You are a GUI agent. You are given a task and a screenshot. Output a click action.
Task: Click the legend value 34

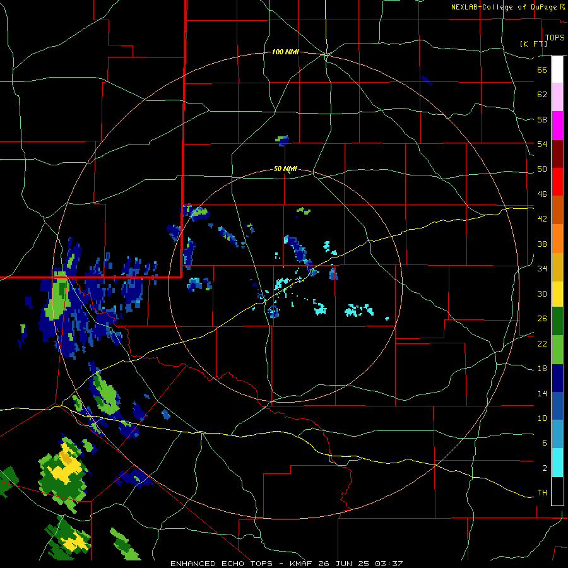pos(542,269)
